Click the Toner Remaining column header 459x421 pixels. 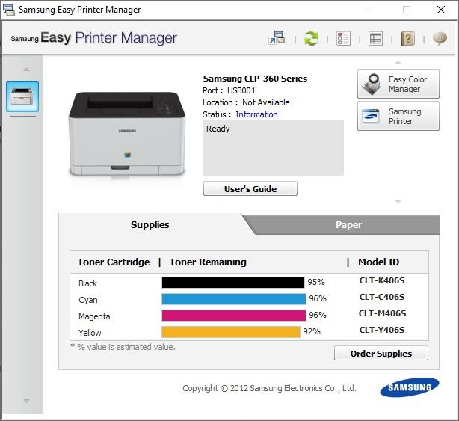point(208,262)
